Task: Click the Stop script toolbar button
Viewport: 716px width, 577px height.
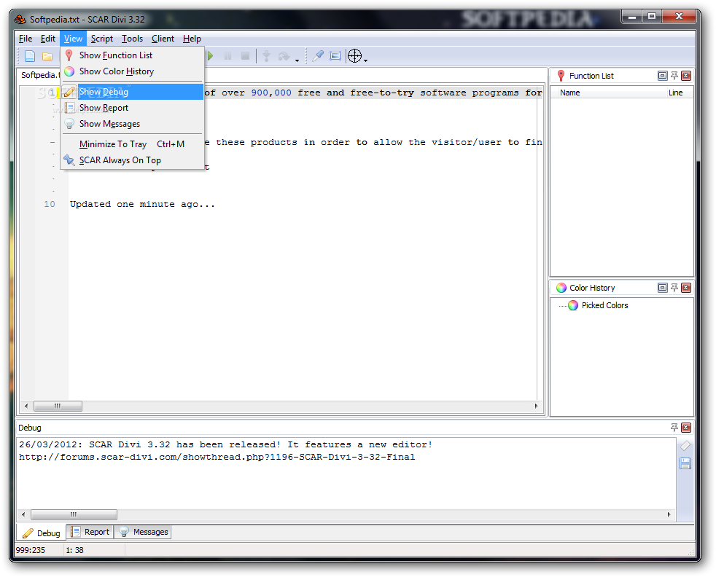Action: click(x=245, y=56)
